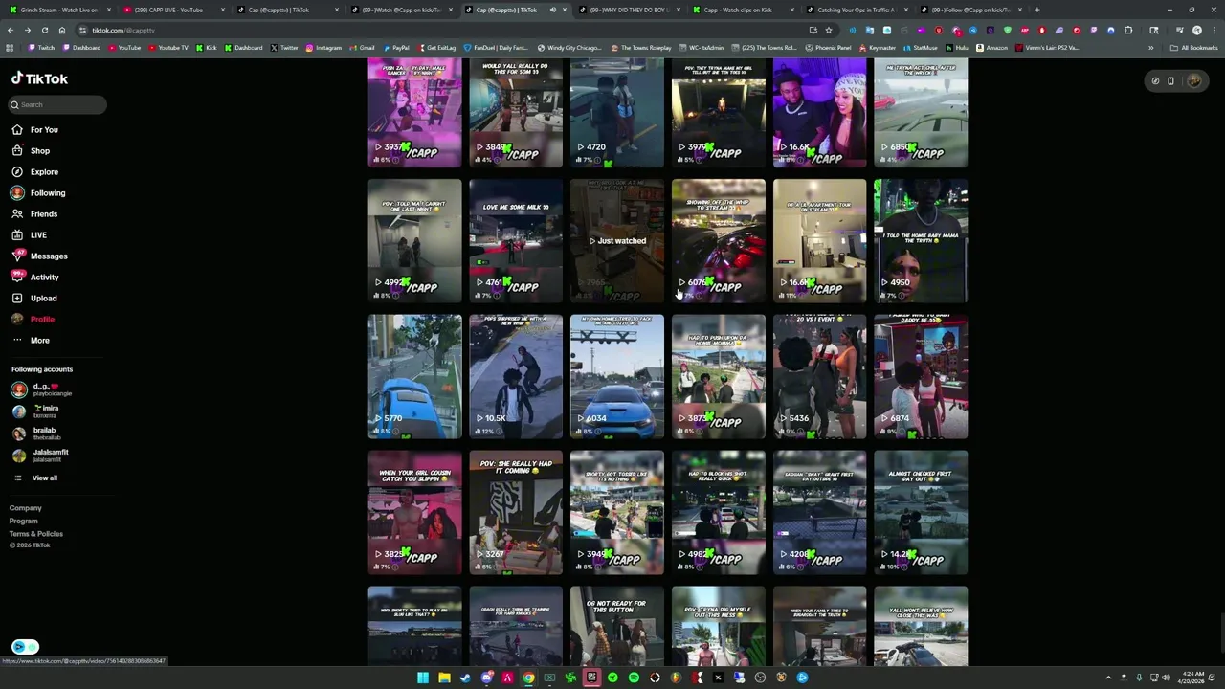Open the PayPal bookmark
The image size is (1225, 689).
(x=396, y=47)
